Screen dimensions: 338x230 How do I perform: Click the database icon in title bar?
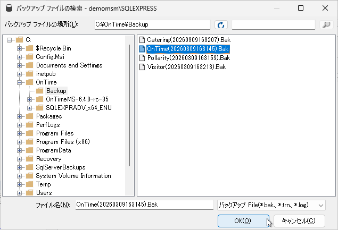click(9, 8)
